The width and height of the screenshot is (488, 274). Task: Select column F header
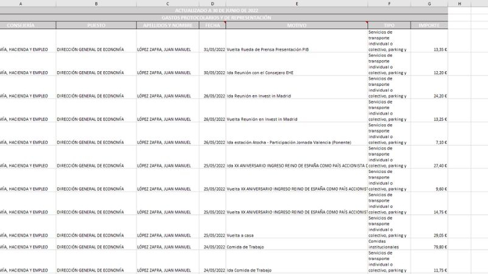pyautogui.click(x=389, y=4)
